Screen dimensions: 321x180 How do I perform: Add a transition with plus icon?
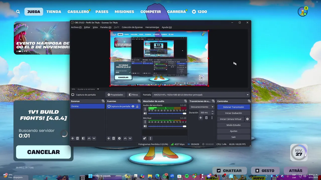click(200, 118)
